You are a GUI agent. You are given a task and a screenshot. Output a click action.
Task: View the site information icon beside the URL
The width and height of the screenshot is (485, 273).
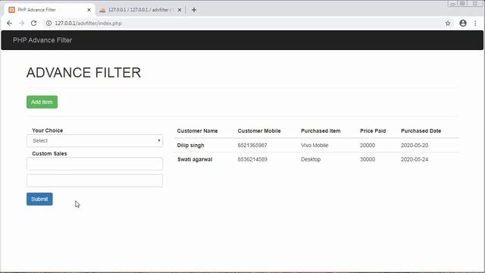click(x=48, y=24)
